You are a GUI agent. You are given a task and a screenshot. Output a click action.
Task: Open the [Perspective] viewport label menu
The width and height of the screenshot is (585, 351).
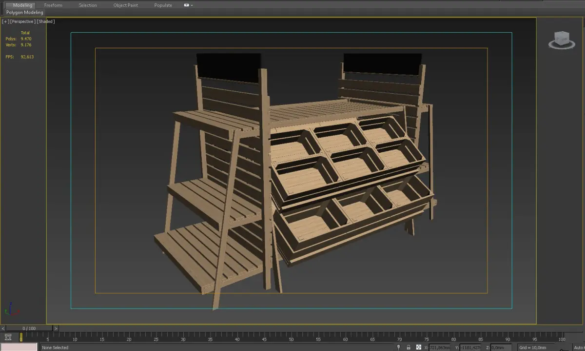pyautogui.click(x=22, y=21)
